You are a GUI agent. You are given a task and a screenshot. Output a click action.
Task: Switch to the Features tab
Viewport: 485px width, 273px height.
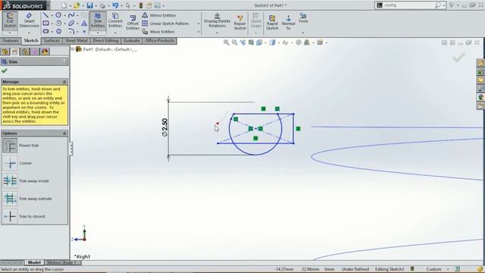point(11,41)
